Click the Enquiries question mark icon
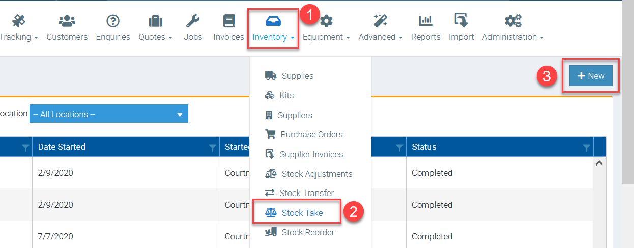Screen dimensions: 634x248 tap(113, 21)
